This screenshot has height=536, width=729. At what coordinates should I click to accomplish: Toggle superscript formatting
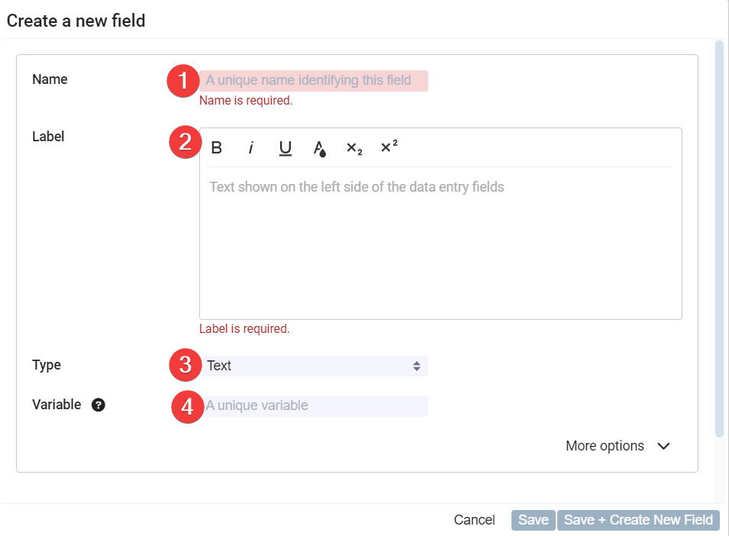tap(389, 147)
